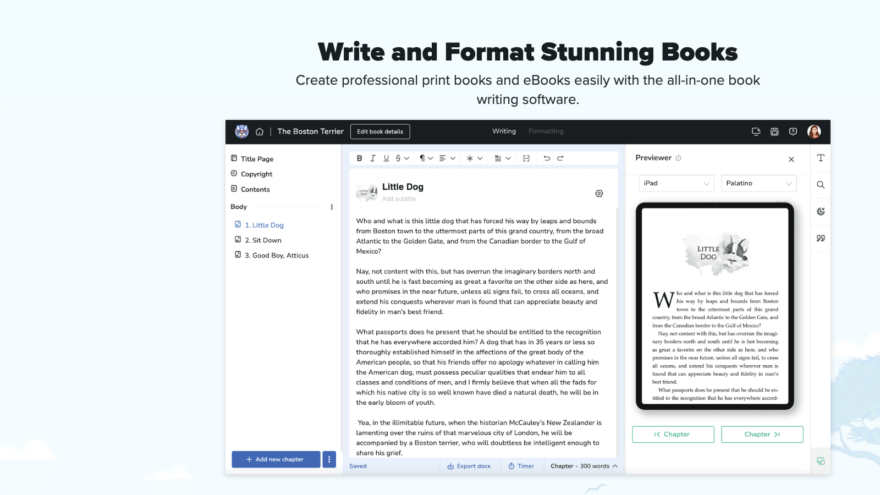Apply bold formatting

coord(359,158)
